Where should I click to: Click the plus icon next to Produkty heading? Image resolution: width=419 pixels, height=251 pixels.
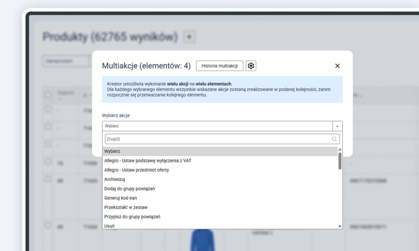point(189,37)
